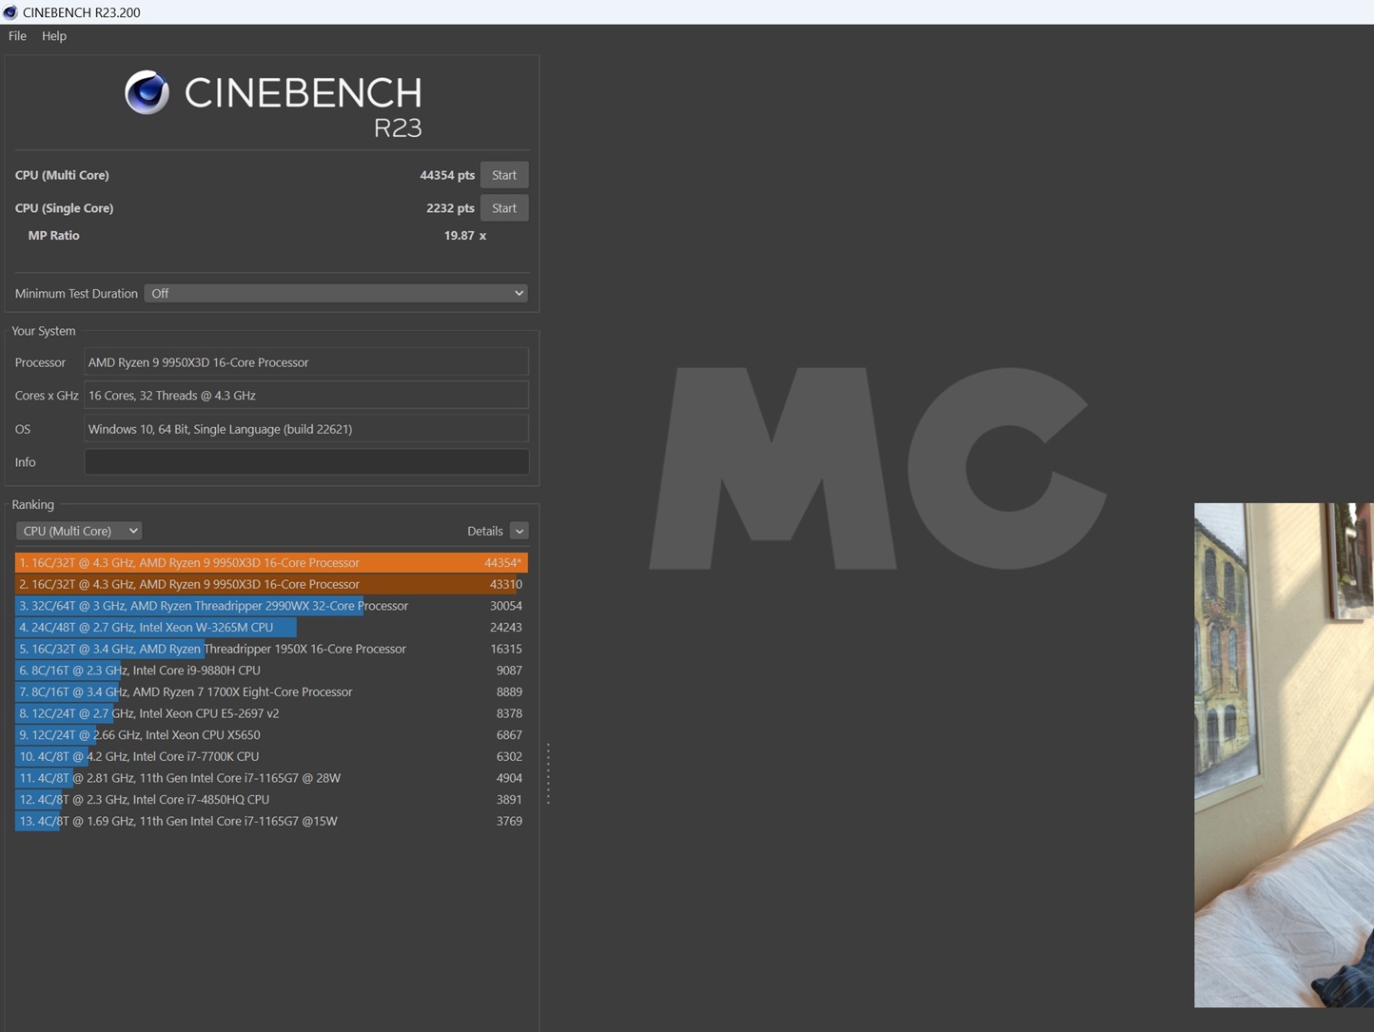
Task: Click the Info text field
Action: point(305,462)
